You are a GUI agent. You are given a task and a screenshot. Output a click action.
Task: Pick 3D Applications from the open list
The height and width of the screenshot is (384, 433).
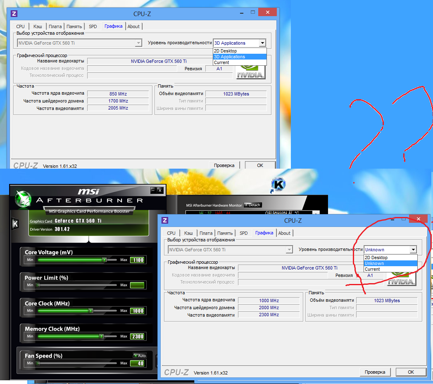[240, 57]
